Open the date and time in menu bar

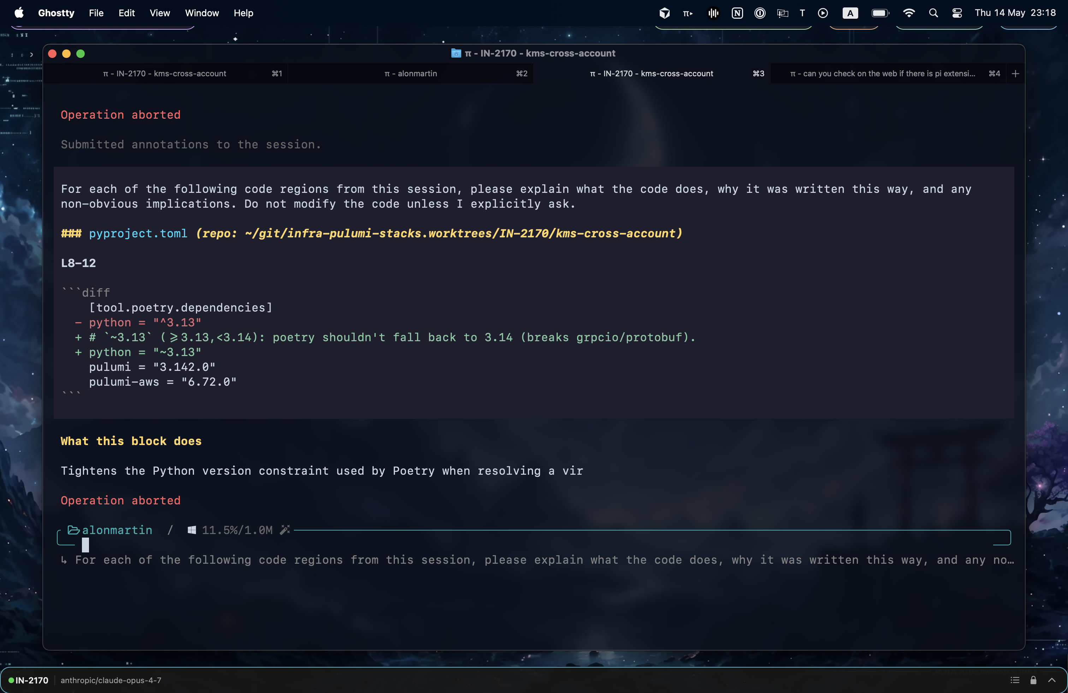tap(1015, 13)
